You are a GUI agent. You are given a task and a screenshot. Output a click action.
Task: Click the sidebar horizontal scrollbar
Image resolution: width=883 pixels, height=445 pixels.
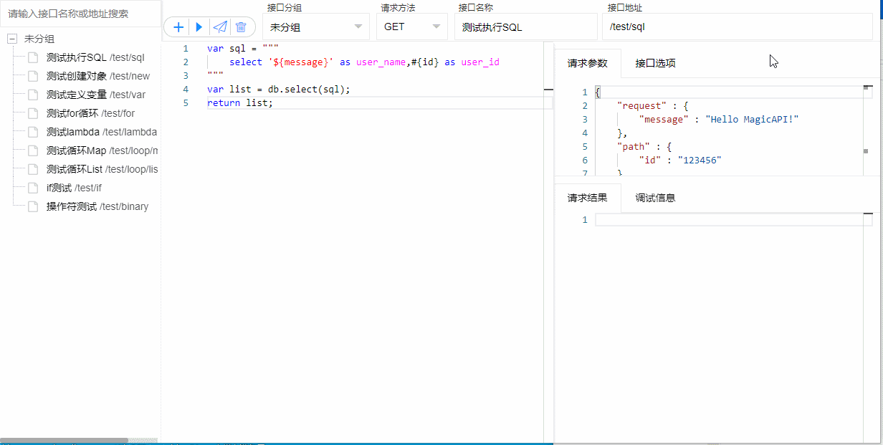coord(65,440)
